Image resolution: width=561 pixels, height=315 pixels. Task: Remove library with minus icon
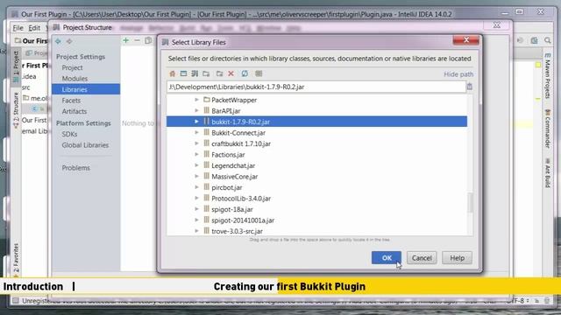(x=137, y=41)
